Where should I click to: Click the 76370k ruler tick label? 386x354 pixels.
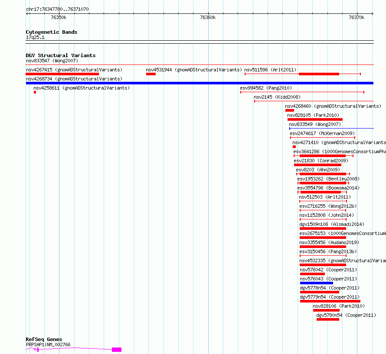click(x=357, y=17)
